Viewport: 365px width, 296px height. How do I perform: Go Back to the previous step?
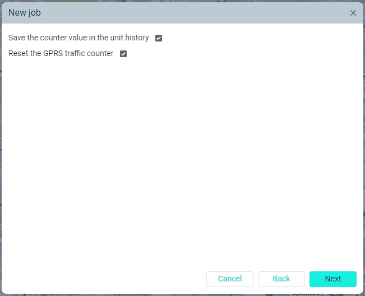[281, 279]
